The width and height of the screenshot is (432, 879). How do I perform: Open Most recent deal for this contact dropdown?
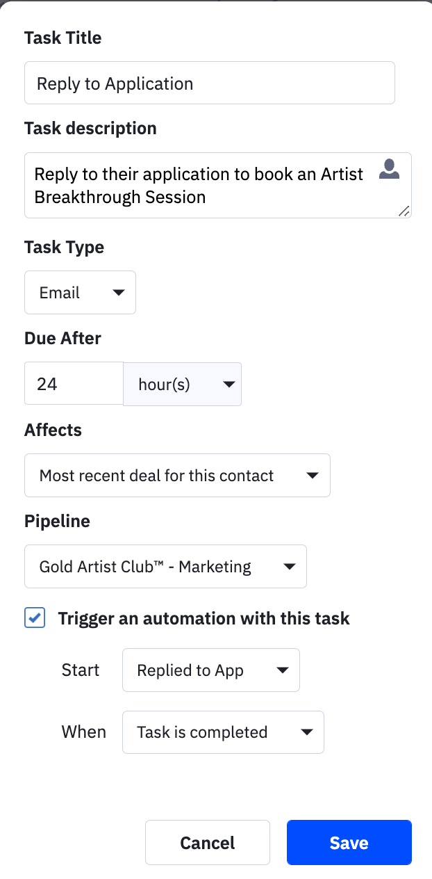(177, 476)
